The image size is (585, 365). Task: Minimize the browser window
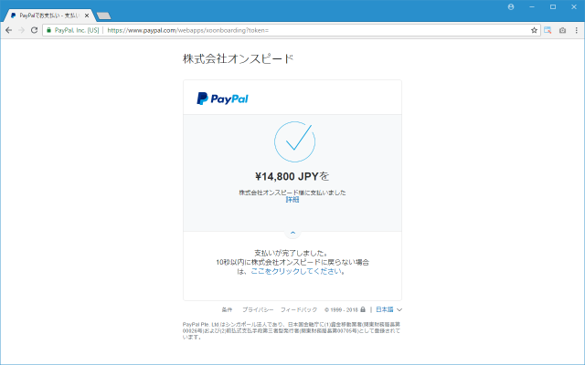coord(532,6)
